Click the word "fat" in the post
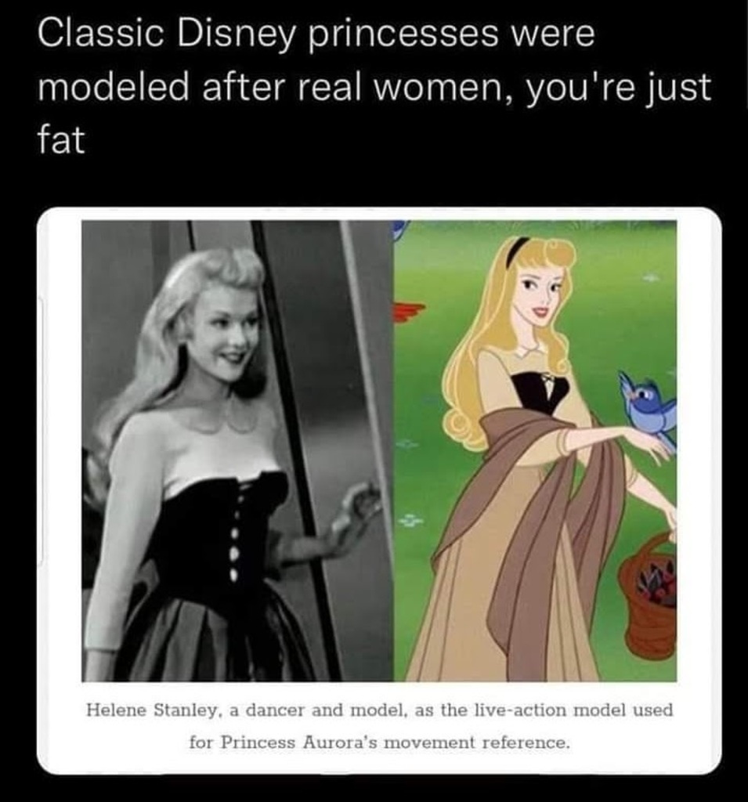The image size is (748, 802). (60, 140)
